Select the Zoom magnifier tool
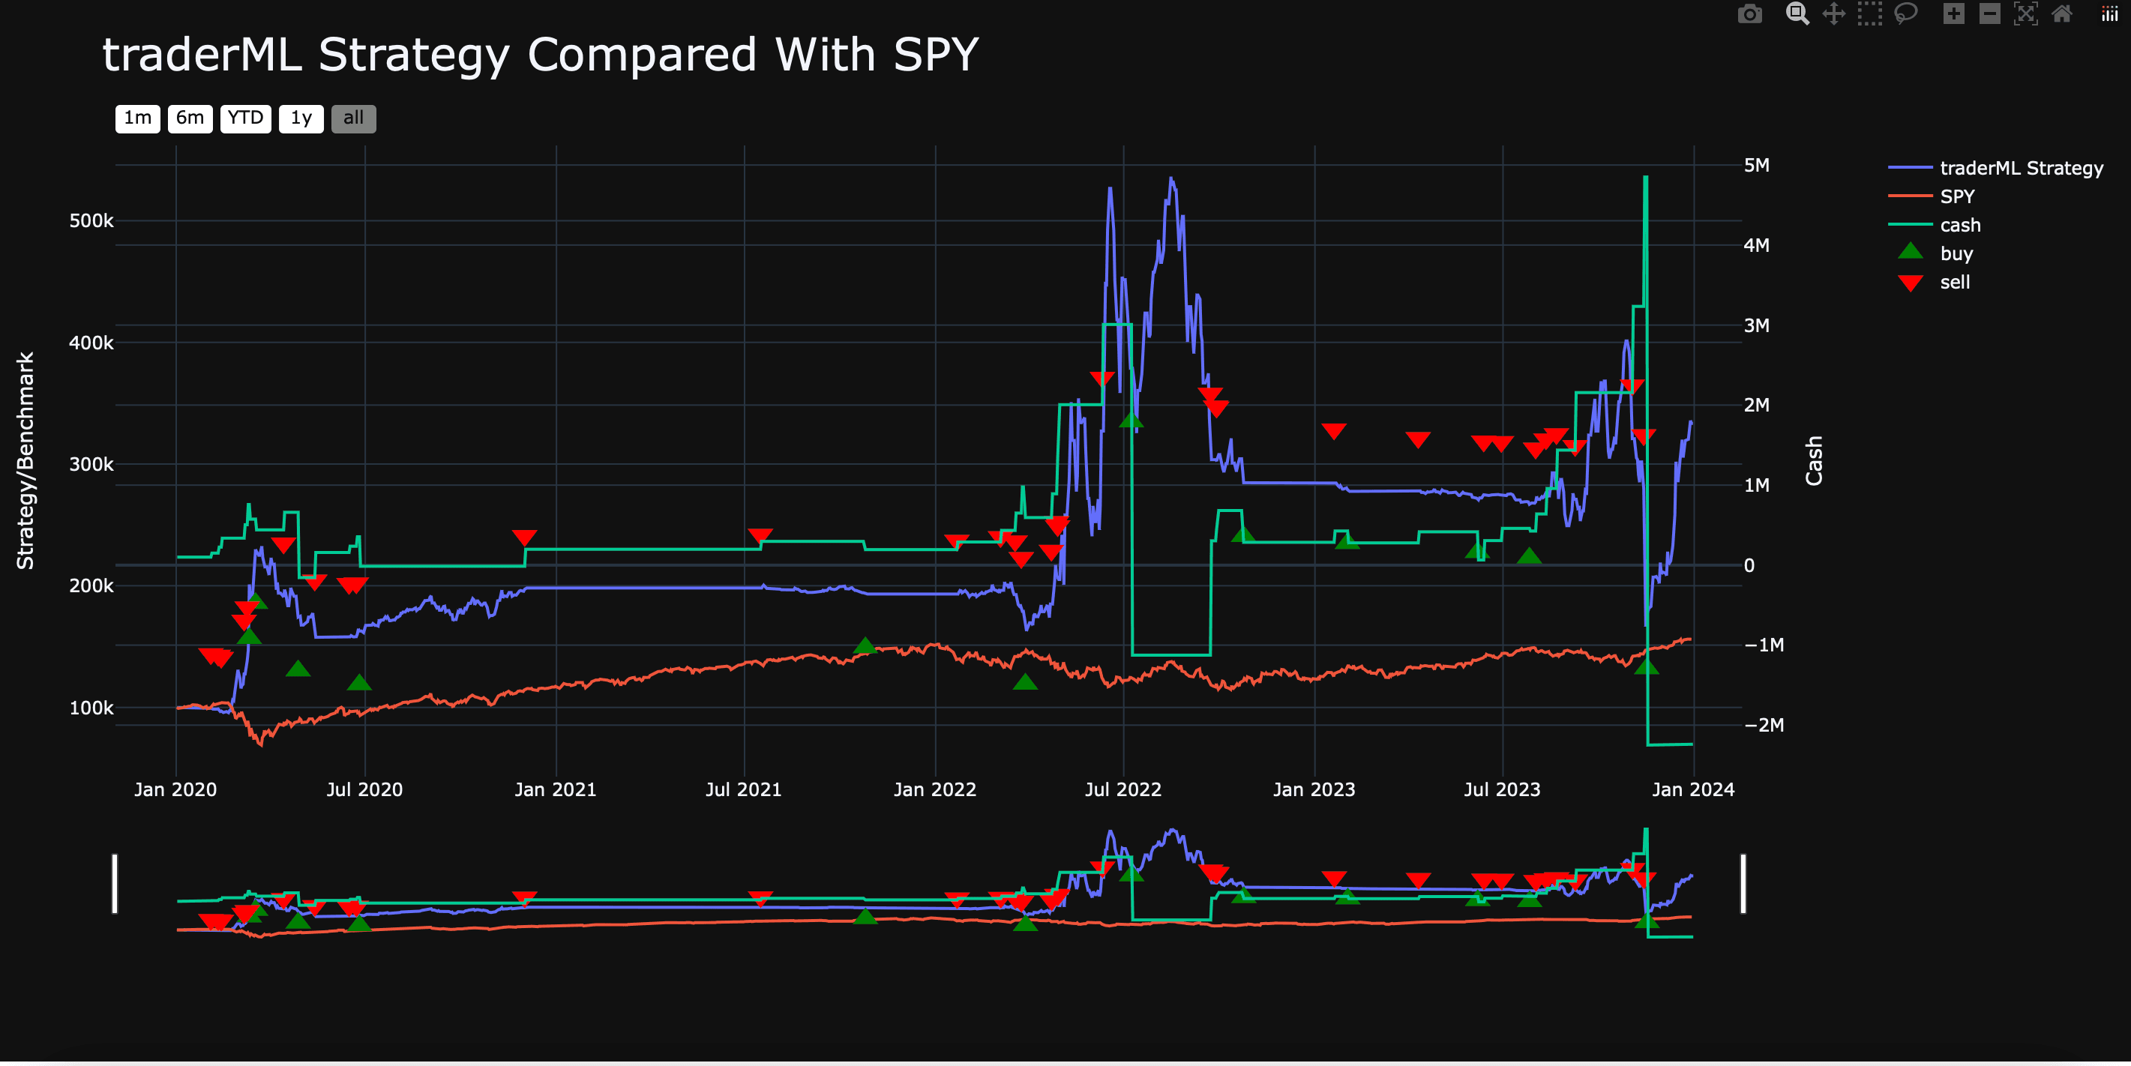The height and width of the screenshot is (1066, 2131). pyautogui.click(x=1797, y=14)
